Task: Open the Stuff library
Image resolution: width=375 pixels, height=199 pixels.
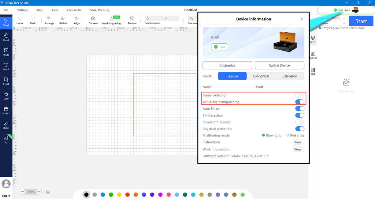Action: pyautogui.click(x=6, y=96)
